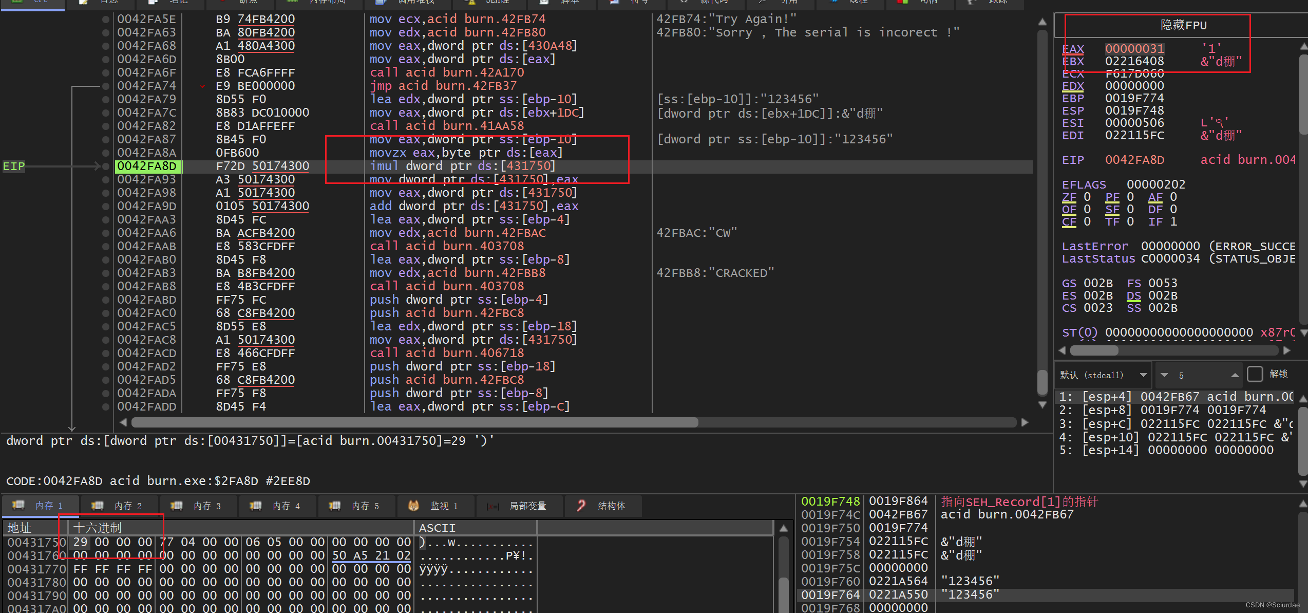
Task: Click the registers pane horizontal scrollbar thumb
Action: (x=1094, y=350)
